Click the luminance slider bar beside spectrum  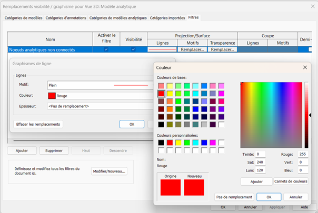tap(306, 115)
